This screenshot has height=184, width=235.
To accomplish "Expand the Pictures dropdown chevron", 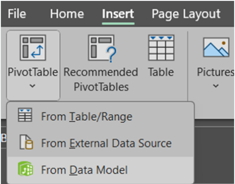I will 216,86.
